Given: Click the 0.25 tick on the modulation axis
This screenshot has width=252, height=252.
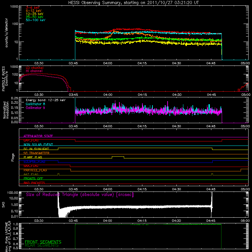Looking at the screenshot, I should click(14, 98).
